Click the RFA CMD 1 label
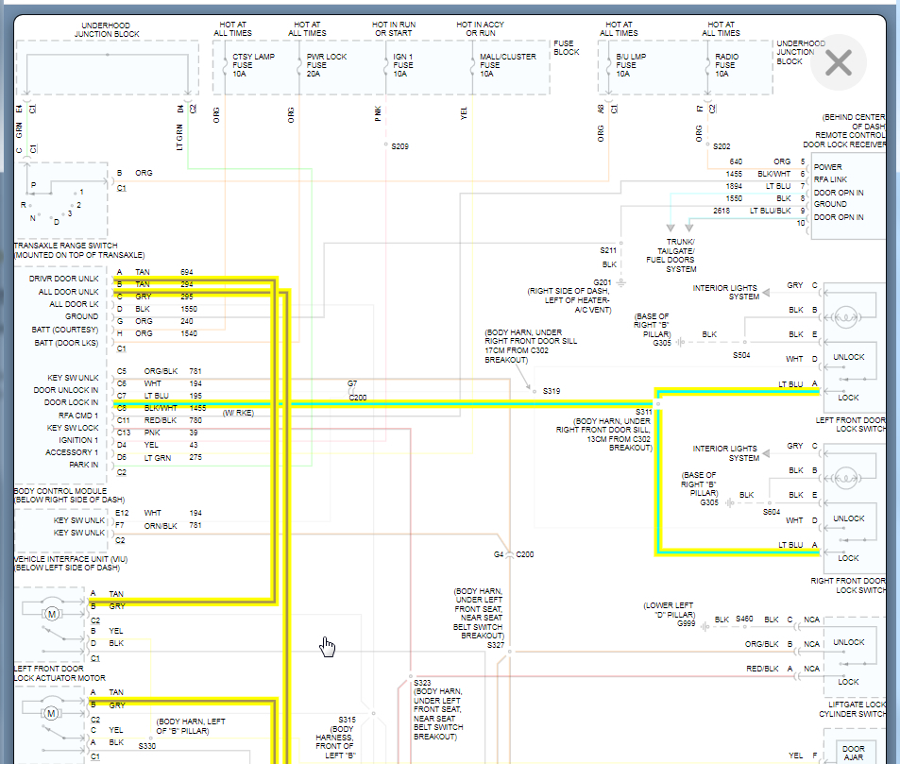900x764 pixels. (78, 415)
